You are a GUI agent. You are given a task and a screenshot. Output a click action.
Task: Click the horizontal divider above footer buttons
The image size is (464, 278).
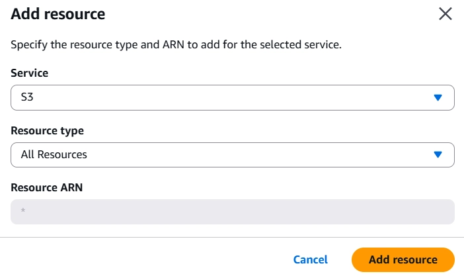point(232,237)
